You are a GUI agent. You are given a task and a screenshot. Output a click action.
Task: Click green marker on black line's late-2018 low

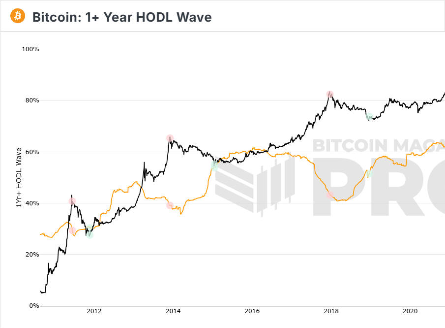pyautogui.click(x=369, y=117)
